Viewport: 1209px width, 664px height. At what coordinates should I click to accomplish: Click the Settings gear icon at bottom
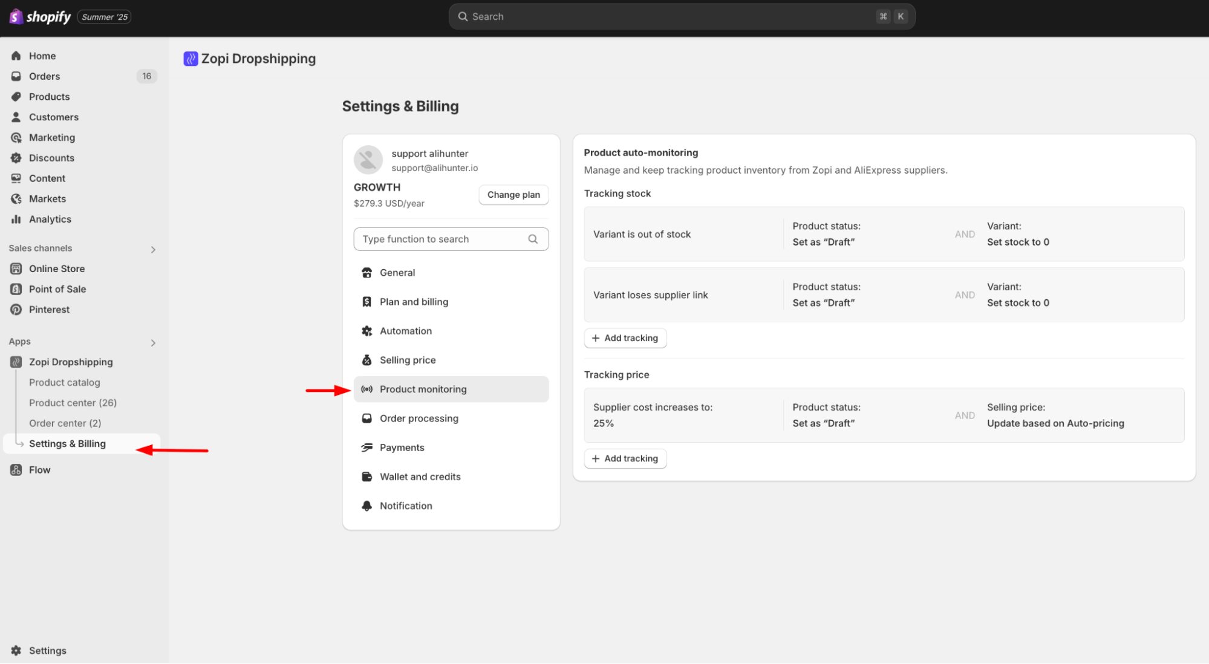point(16,651)
